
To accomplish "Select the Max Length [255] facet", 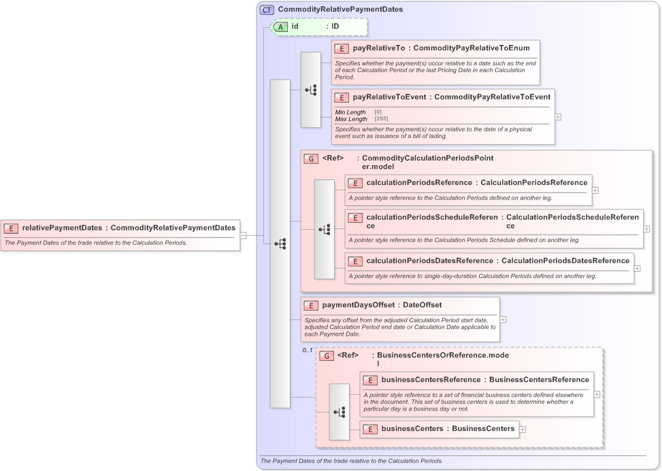I will (x=361, y=119).
